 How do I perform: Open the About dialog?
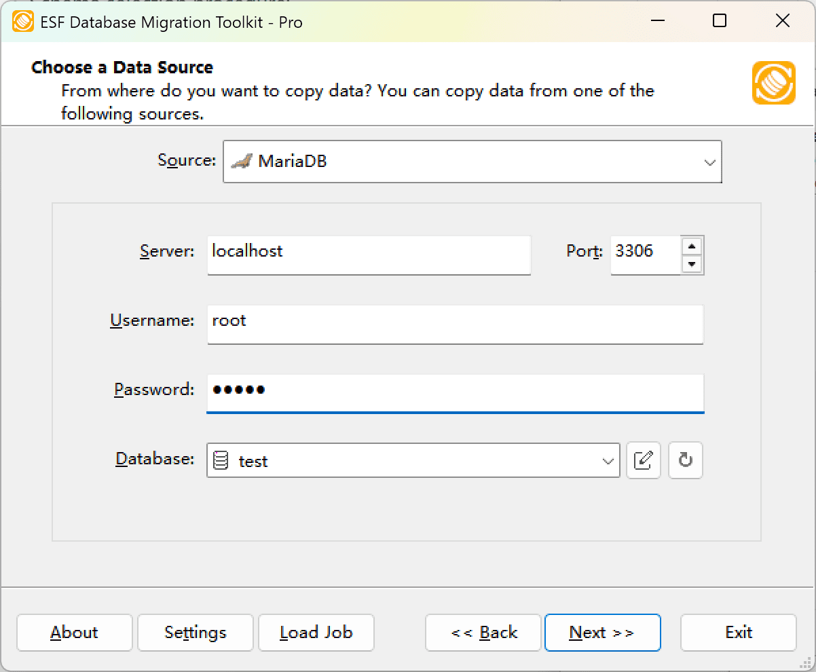(74, 632)
